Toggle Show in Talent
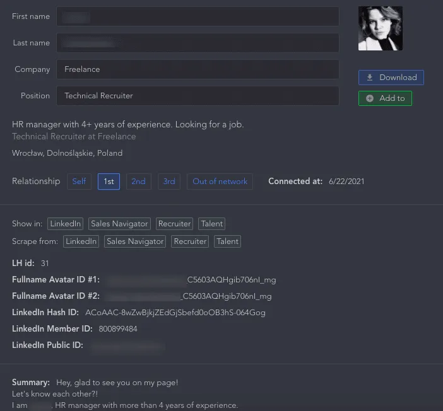The image size is (443, 411). [211, 224]
